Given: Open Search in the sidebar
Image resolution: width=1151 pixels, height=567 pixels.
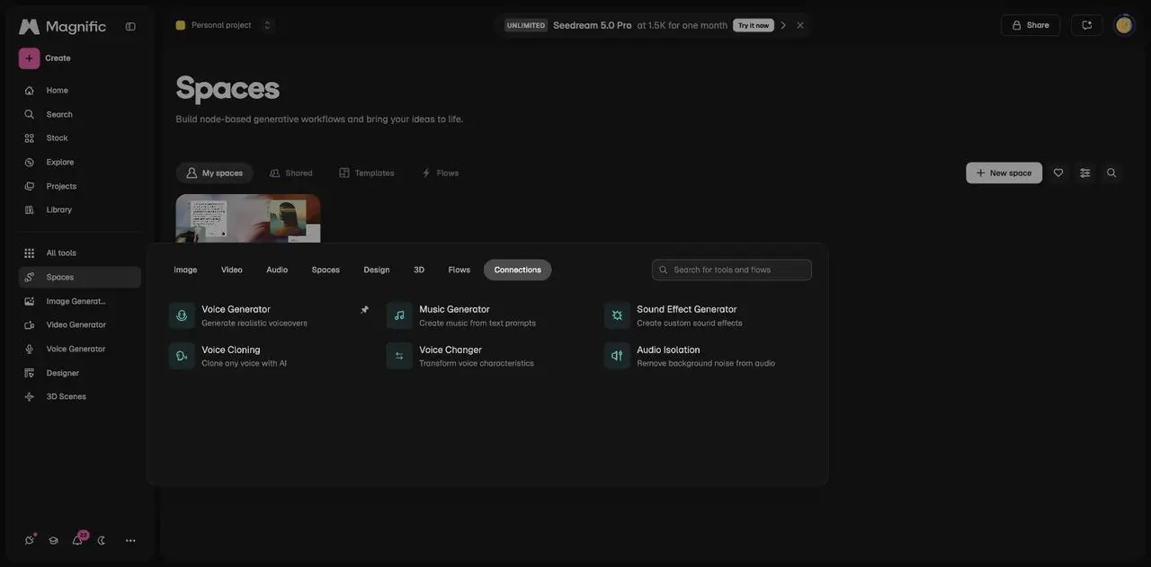Looking at the screenshot, I should tap(79, 114).
